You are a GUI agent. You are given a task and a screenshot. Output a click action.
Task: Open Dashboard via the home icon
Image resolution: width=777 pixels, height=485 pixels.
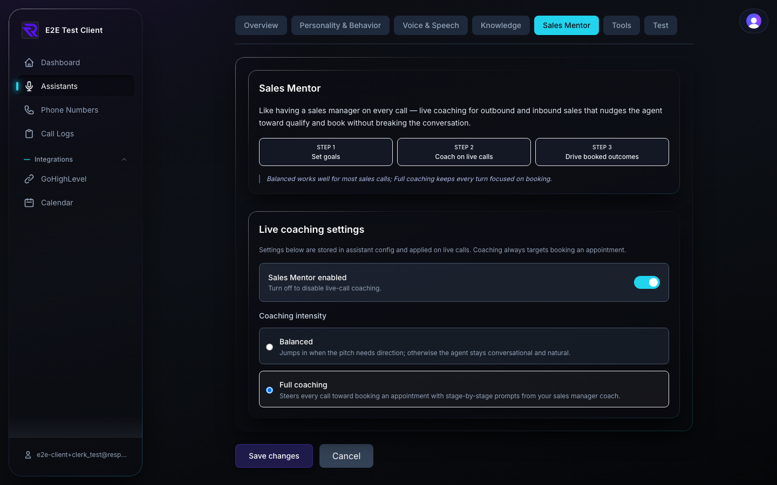coord(29,63)
